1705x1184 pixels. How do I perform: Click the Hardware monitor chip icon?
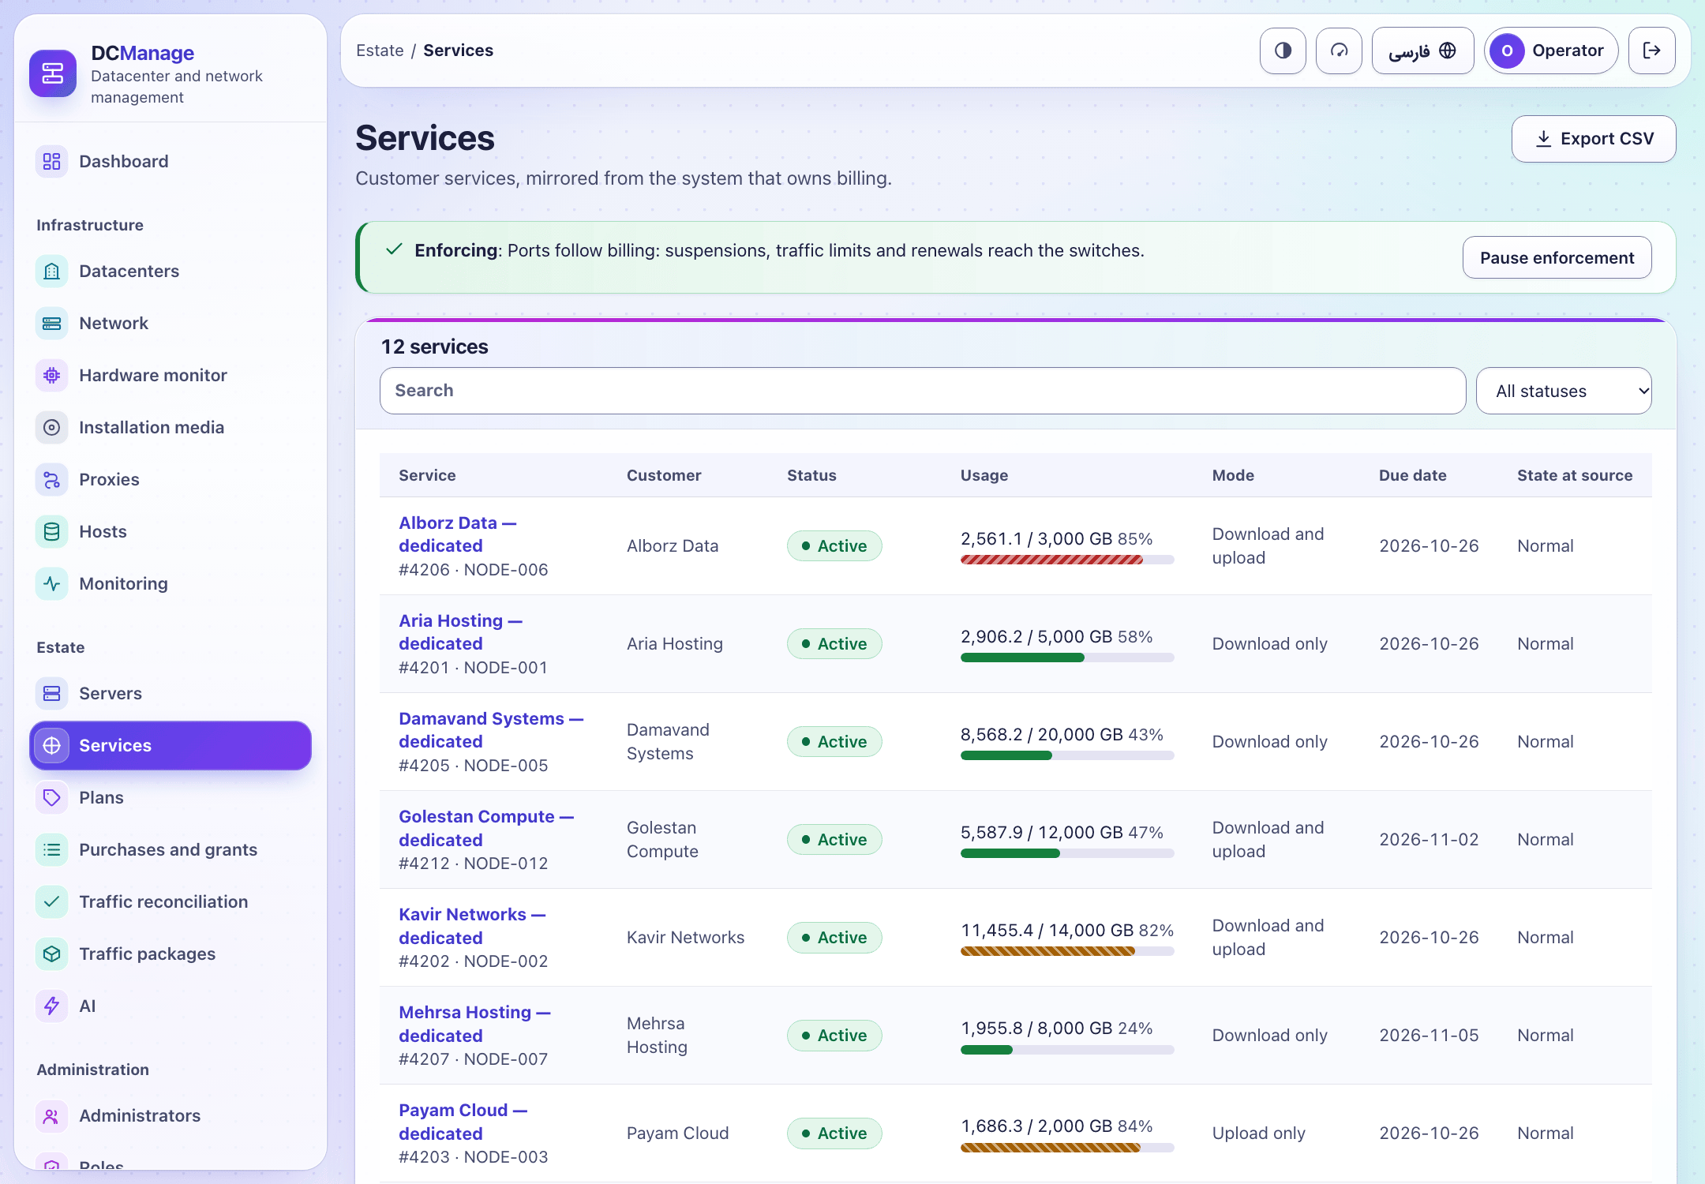(x=52, y=376)
